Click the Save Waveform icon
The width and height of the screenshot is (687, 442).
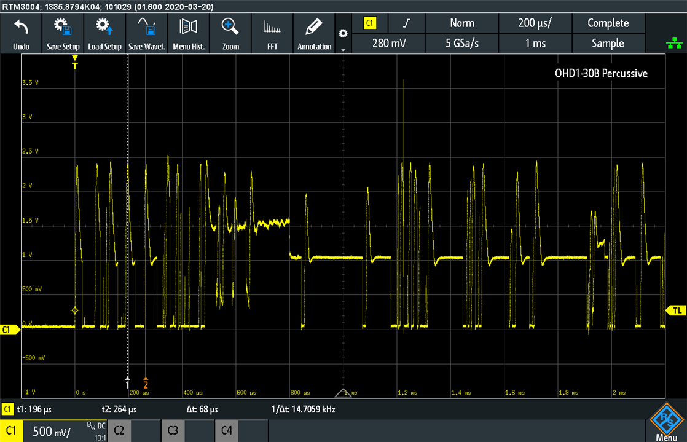tap(146, 34)
